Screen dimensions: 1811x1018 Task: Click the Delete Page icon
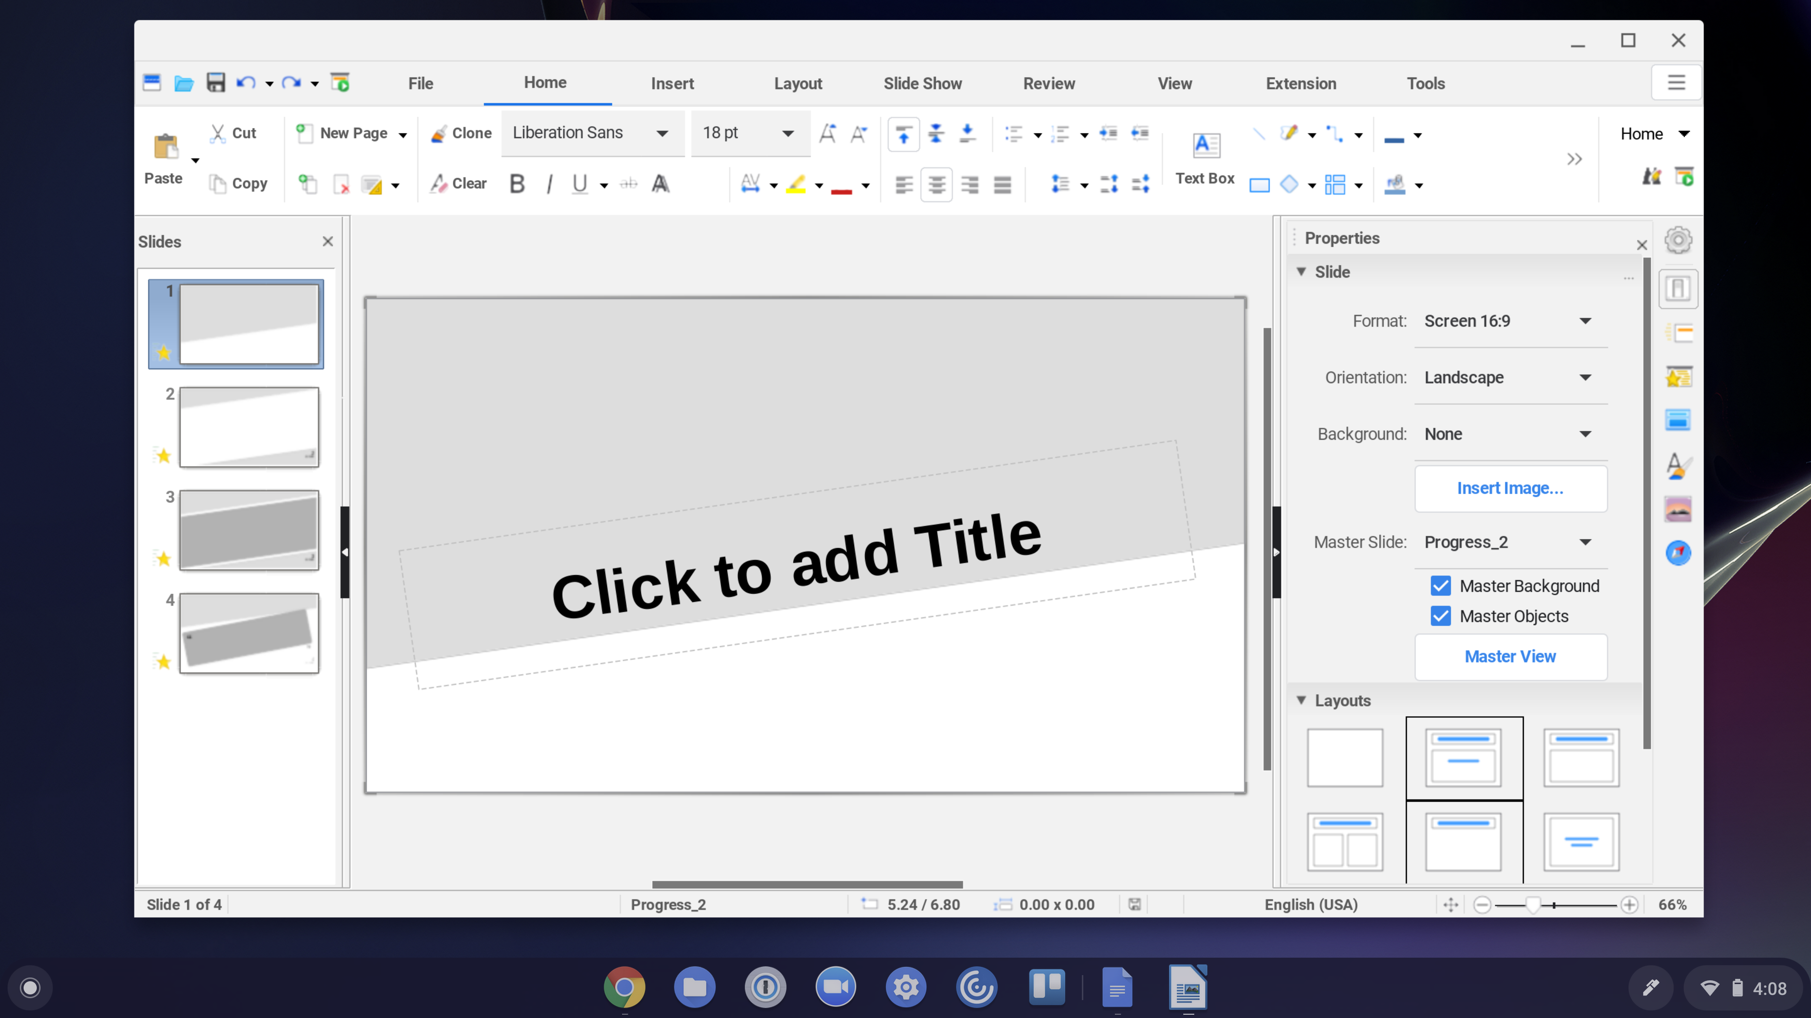[341, 184]
